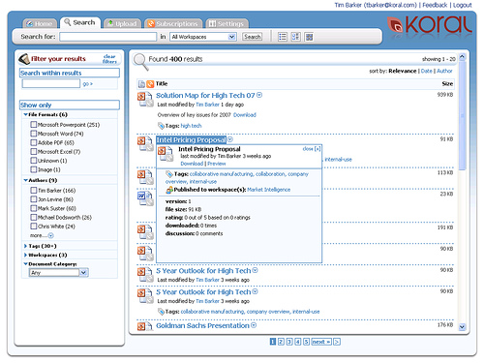Click Download link in Intel Pricing popup
The image size is (484, 363).
192,164
